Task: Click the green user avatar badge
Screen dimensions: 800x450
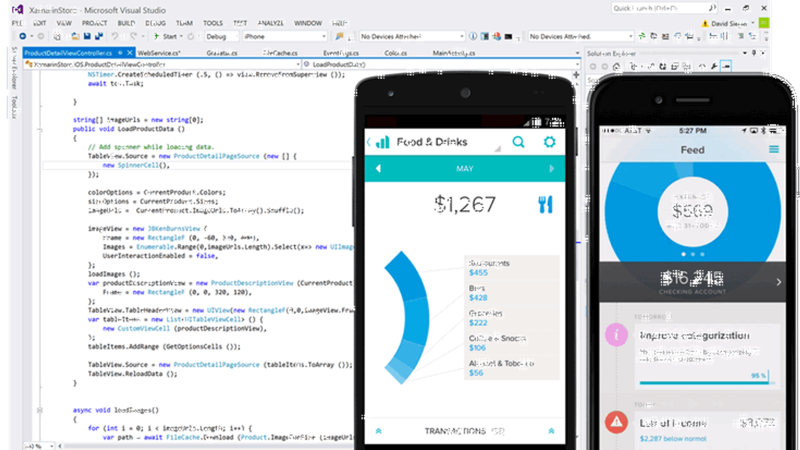Action: 763,23
